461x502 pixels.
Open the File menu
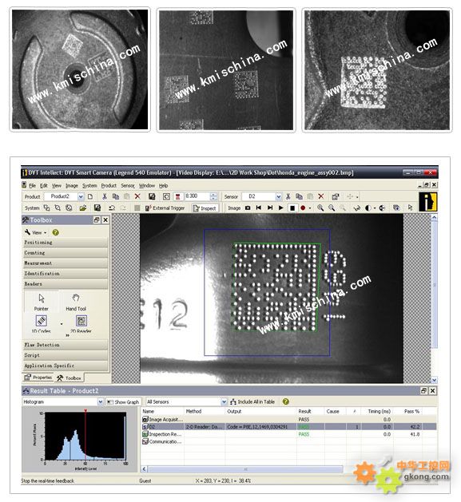[x=32, y=185]
